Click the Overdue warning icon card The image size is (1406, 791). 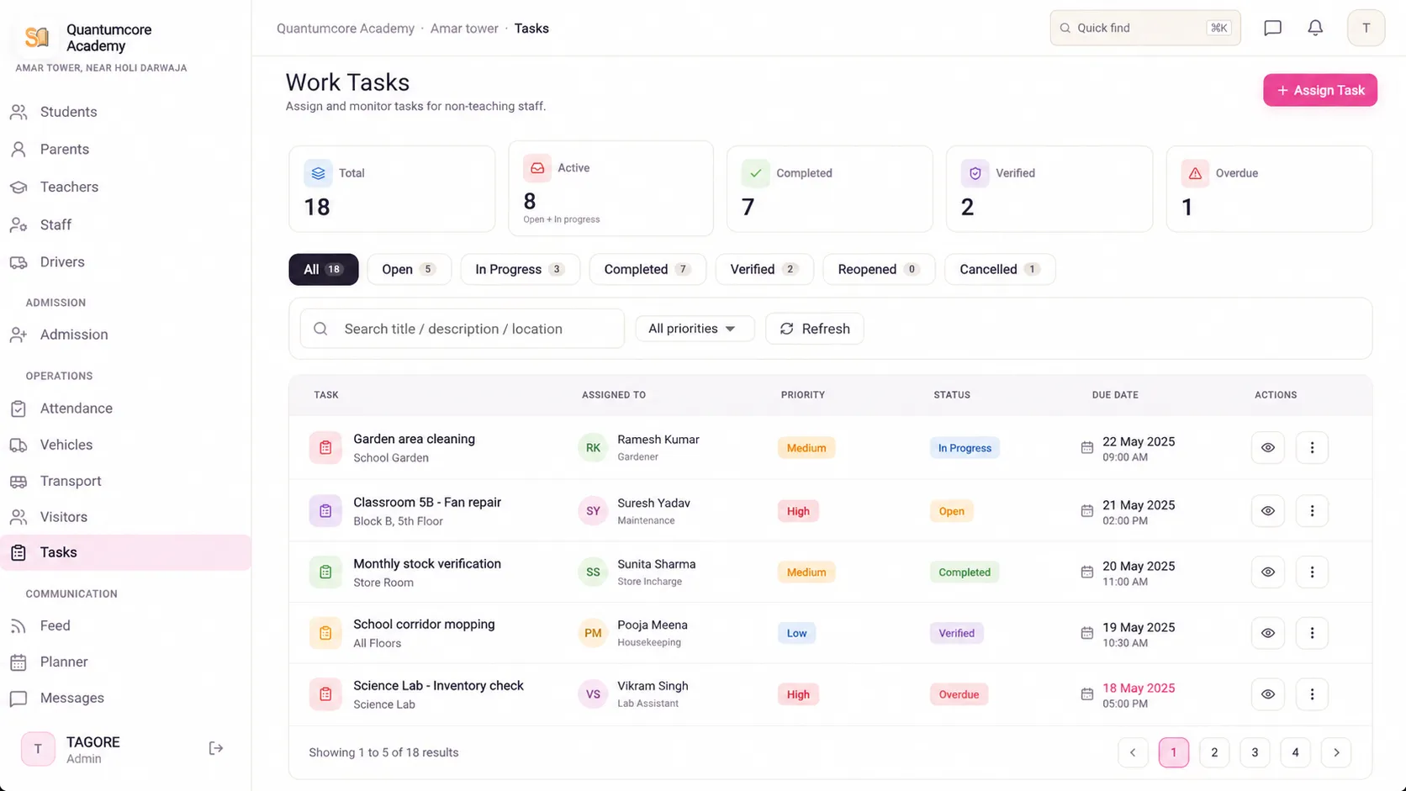click(1195, 173)
